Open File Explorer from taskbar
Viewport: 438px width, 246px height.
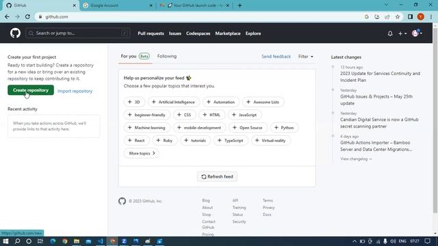coord(76,241)
